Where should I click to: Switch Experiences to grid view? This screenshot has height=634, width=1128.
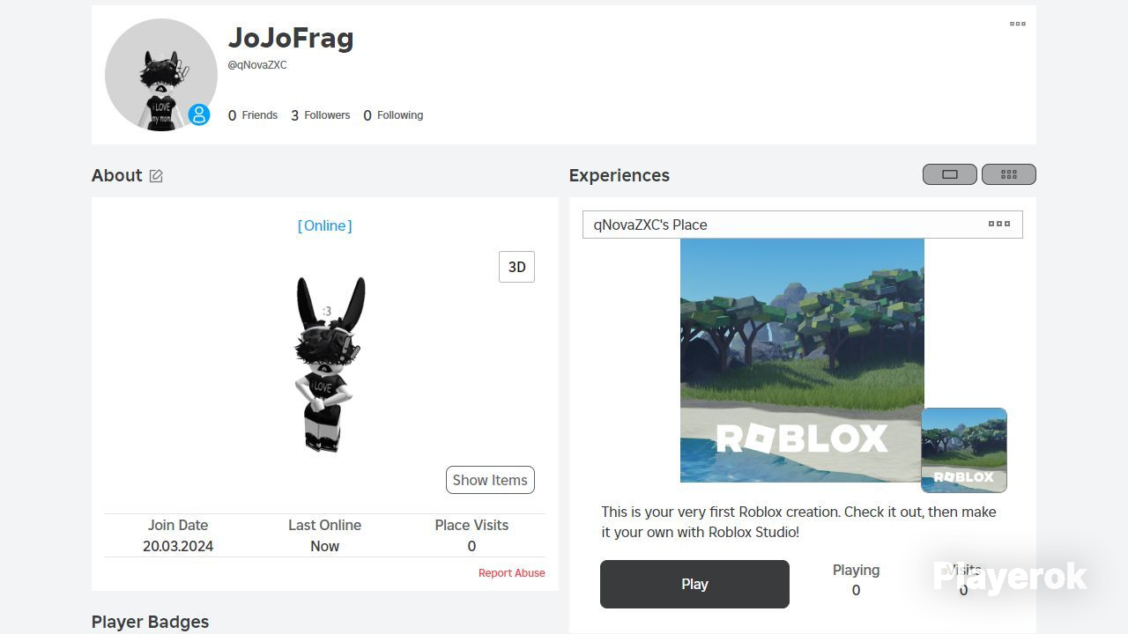point(1009,174)
